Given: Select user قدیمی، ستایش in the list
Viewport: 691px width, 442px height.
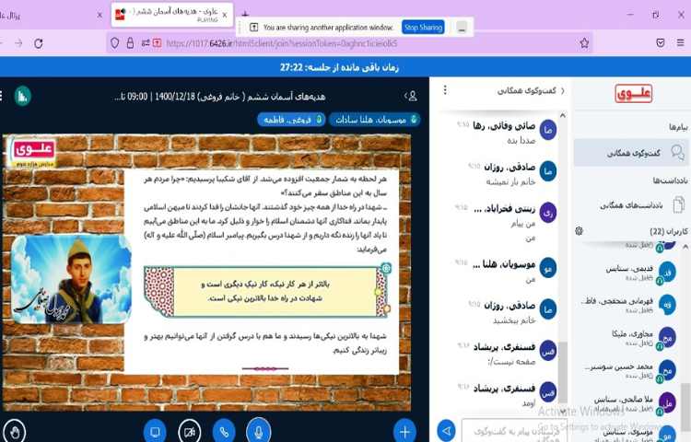Looking at the screenshot, I should pyautogui.click(x=640, y=273).
